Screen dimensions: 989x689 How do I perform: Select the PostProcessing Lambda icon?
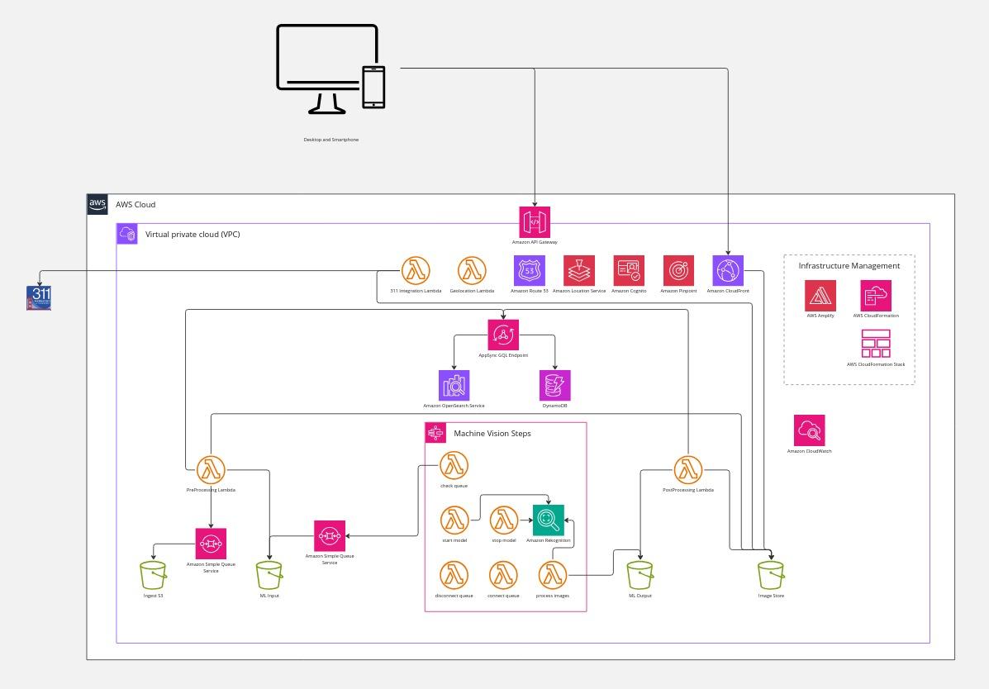tap(688, 469)
